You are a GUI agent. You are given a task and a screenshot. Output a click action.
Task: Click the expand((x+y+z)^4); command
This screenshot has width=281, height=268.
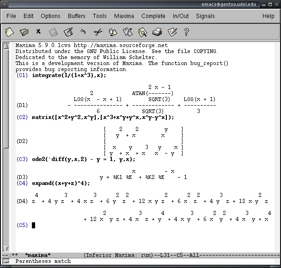coord(61,183)
